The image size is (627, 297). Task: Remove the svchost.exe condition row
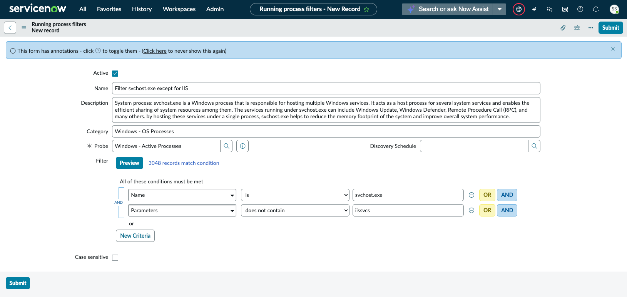tap(472, 195)
